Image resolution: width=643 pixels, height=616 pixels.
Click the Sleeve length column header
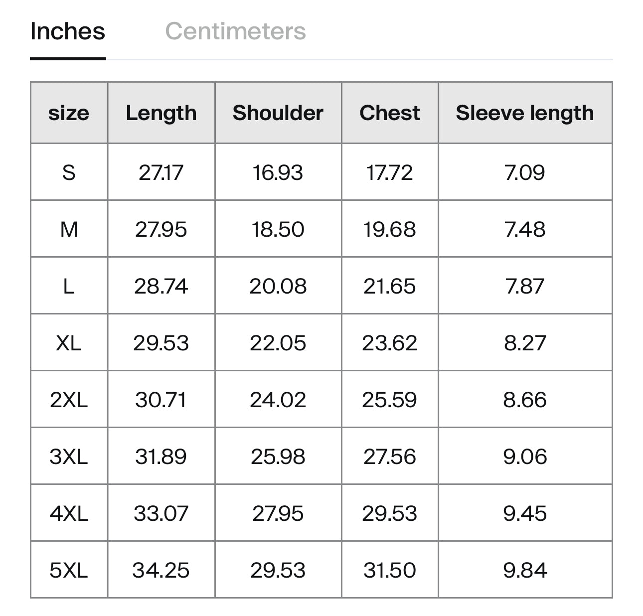pyautogui.click(x=524, y=113)
